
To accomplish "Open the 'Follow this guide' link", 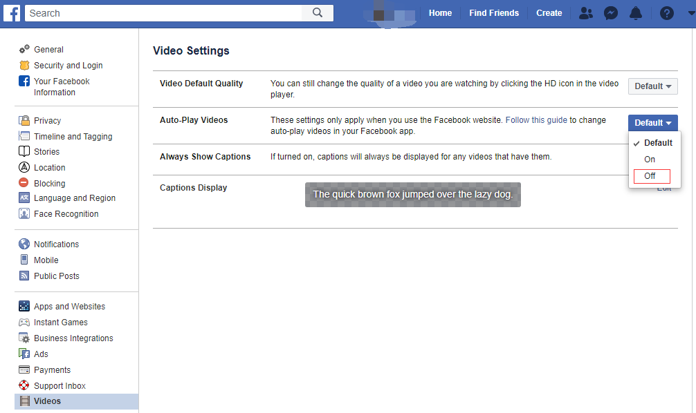I will point(536,120).
